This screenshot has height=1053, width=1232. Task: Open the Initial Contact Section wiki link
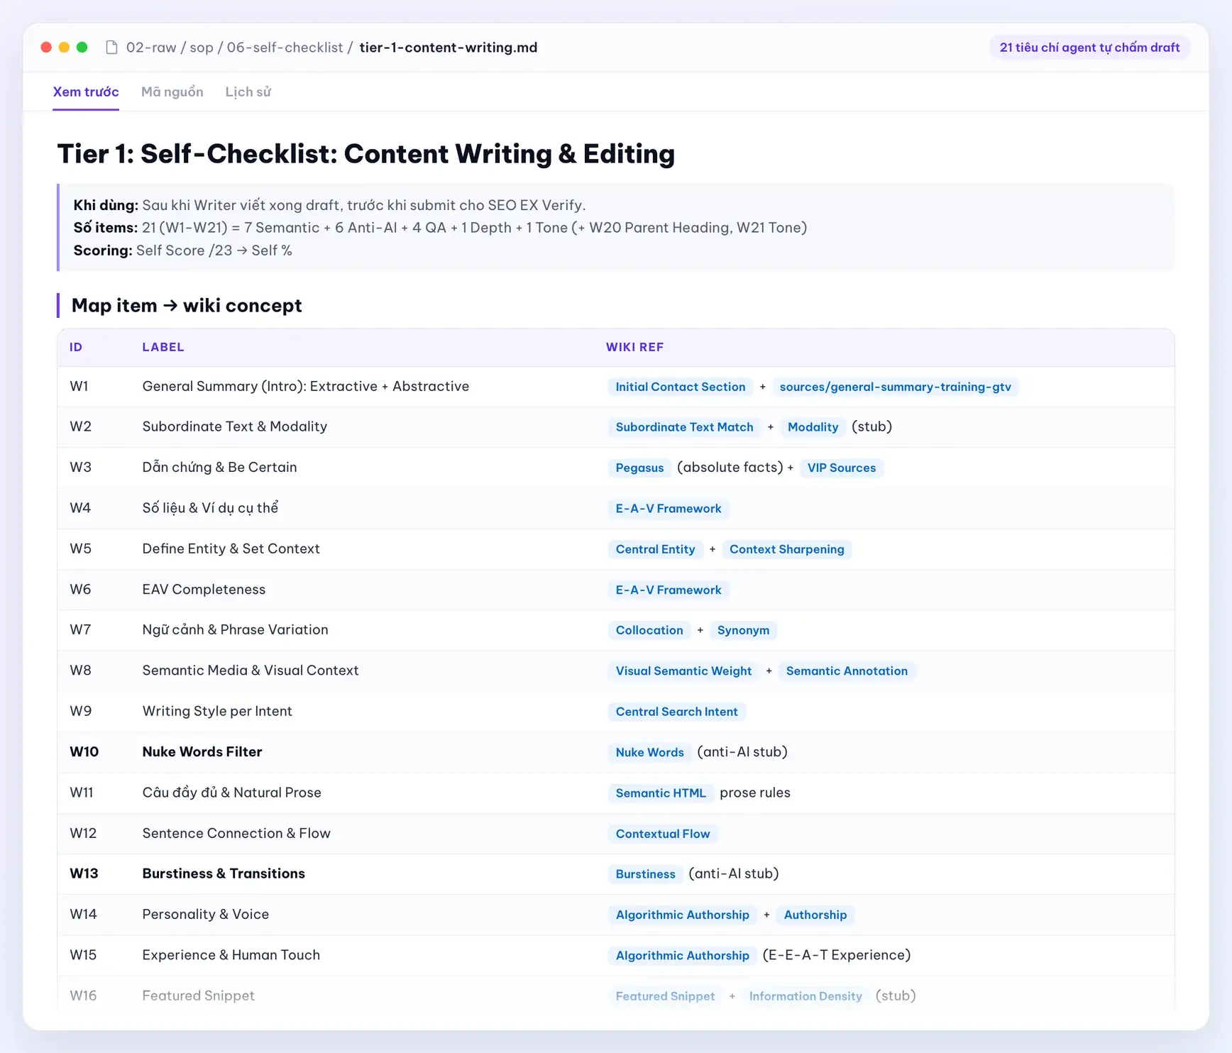click(x=681, y=387)
